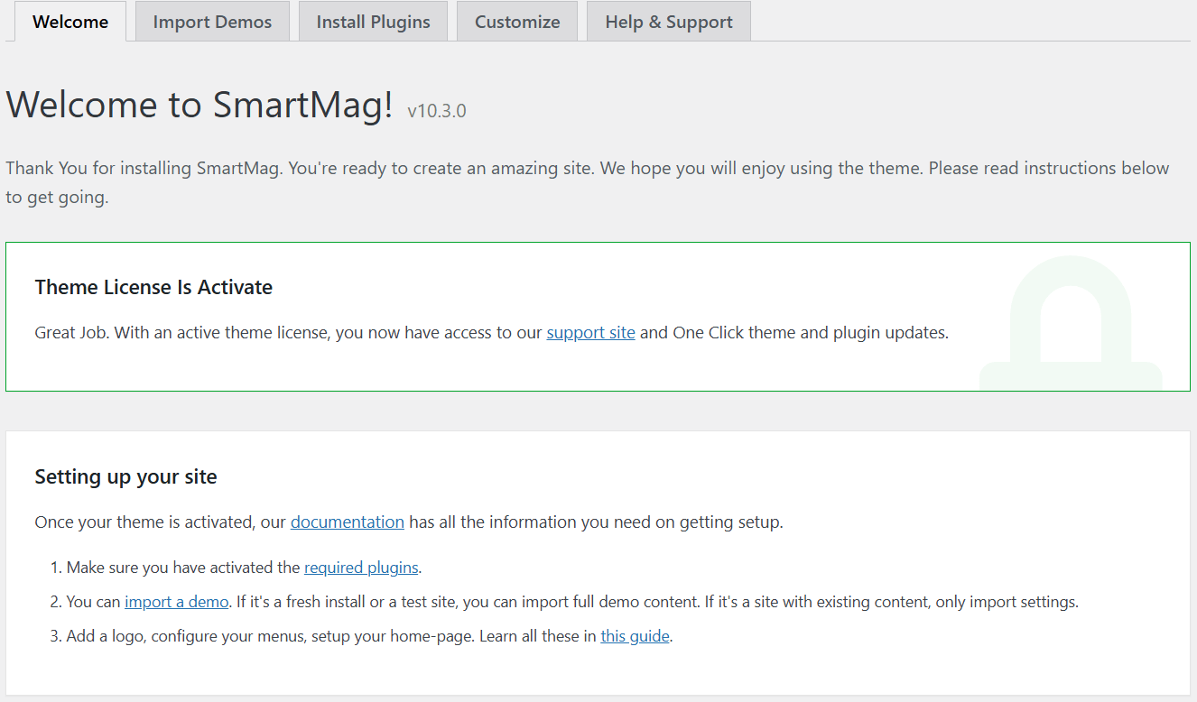Click the v10.3.0 version text
1197x702 pixels.
pyautogui.click(x=437, y=112)
